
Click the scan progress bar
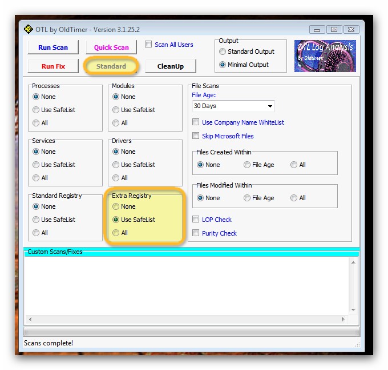point(192,332)
